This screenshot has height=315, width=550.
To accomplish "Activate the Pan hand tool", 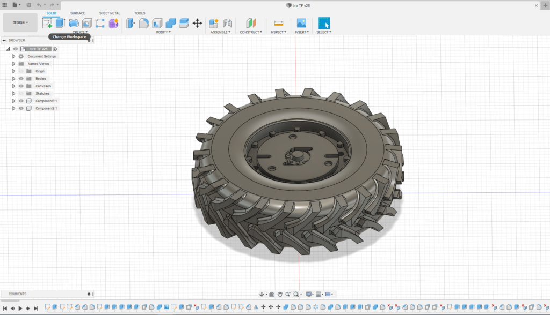I will 280,294.
